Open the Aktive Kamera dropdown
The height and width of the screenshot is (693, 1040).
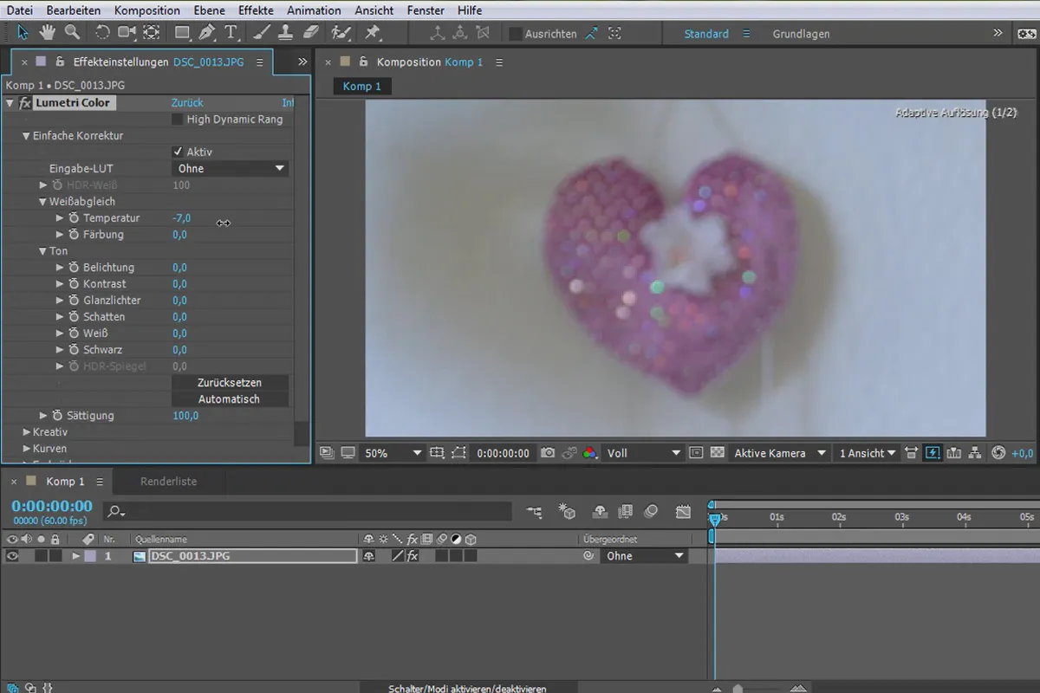click(x=780, y=453)
